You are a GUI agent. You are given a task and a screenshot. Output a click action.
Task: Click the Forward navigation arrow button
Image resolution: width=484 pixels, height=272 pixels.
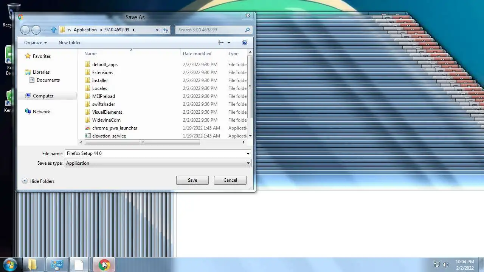[36, 30]
